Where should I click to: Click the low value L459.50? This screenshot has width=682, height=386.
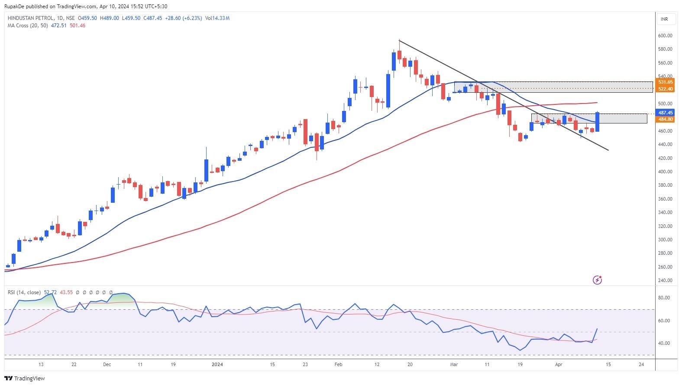coord(131,18)
